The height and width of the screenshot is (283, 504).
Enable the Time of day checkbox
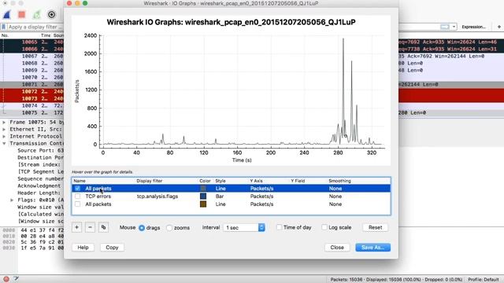tap(279, 227)
